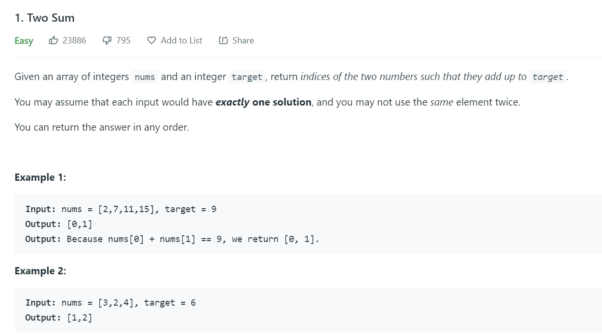The image size is (602, 336).
Task: Click the like count 23886
Action: 74,40
